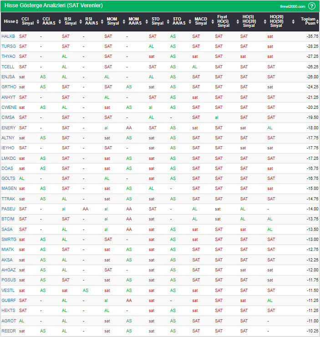Open the HALKB stock link

pyautogui.click(x=8, y=36)
